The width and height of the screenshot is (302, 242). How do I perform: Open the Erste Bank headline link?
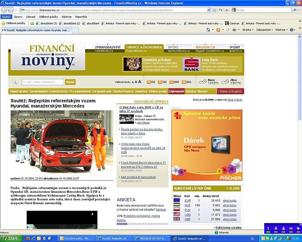click(x=210, y=60)
